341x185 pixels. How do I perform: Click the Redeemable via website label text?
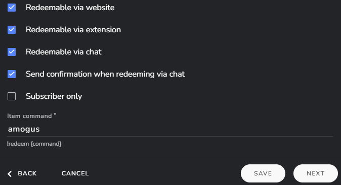[70, 8]
